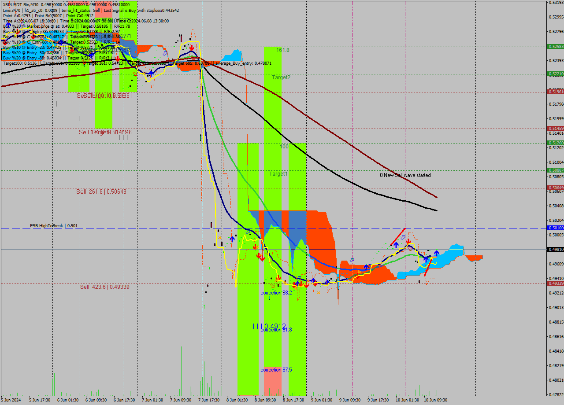
Task: Click the '7 Jun 17:30' time axis label
Action: pos(209,400)
